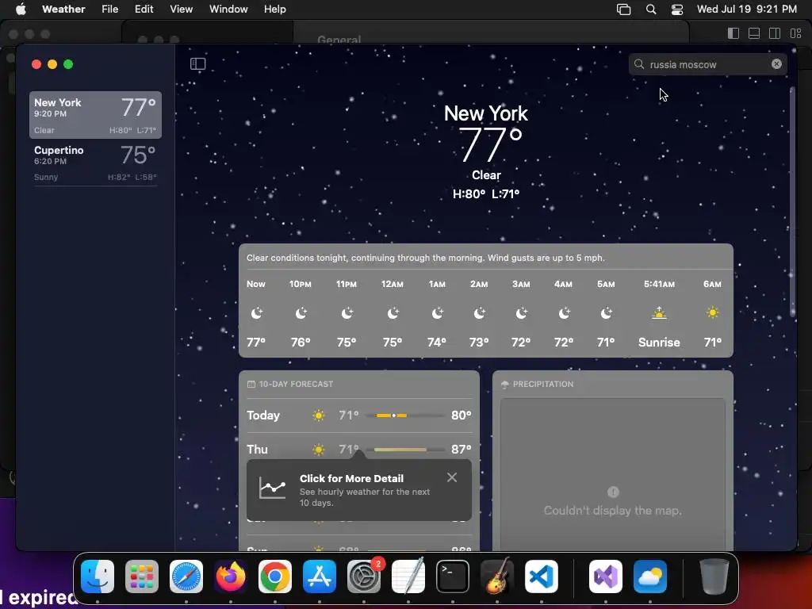Open the Today forecast row
812x609 pixels.
359,416
